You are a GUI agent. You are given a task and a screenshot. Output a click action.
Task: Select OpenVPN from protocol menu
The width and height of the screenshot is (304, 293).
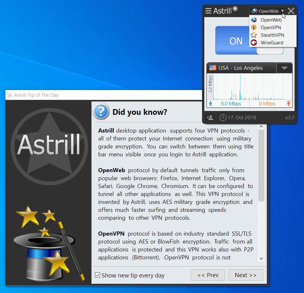click(x=273, y=28)
